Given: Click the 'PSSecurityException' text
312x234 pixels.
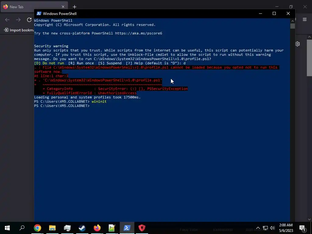Looking at the screenshot, I should pos(167,89).
